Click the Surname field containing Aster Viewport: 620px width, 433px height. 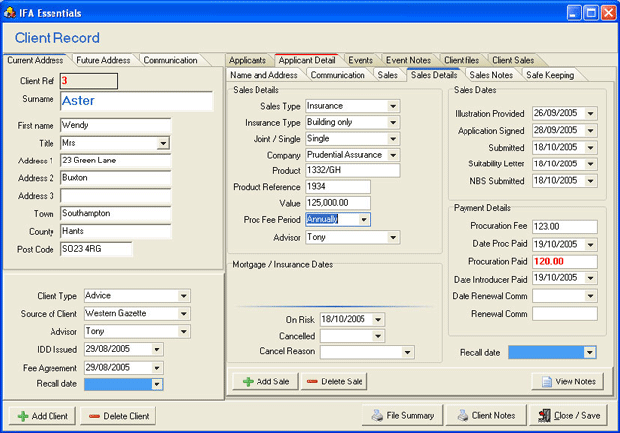[137, 101]
